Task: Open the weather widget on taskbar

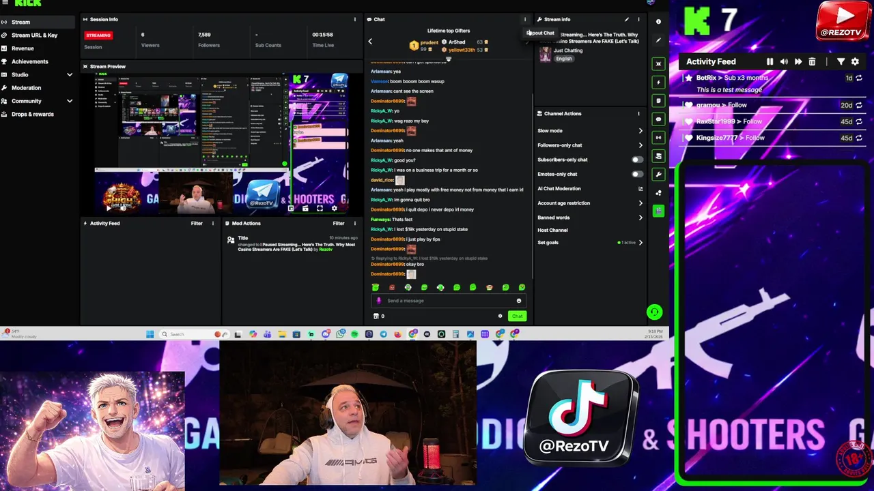Action: click(x=20, y=333)
